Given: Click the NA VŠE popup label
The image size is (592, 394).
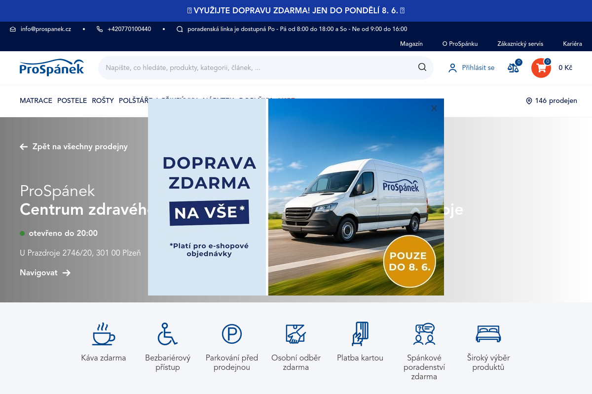Looking at the screenshot, I should (210, 213).
